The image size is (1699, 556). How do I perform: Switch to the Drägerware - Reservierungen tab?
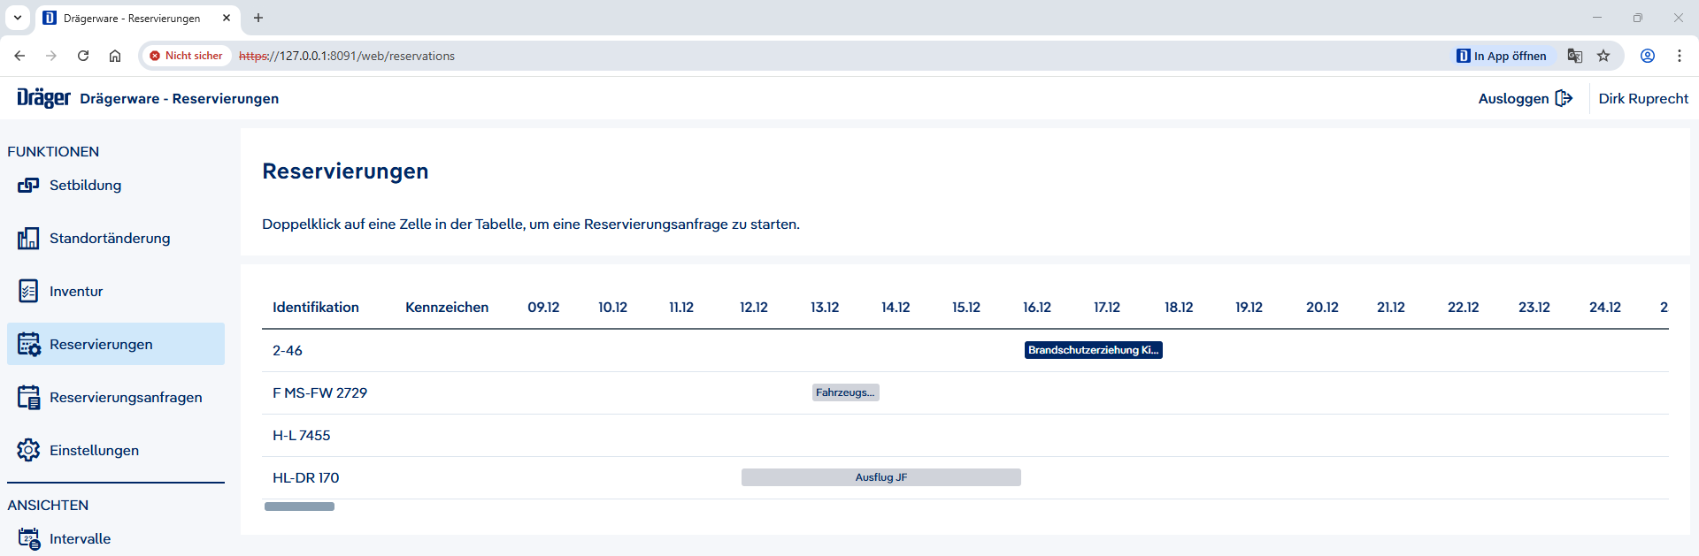131,18
